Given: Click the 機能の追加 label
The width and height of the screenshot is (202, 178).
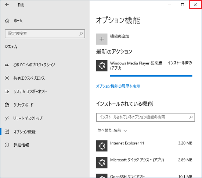Looking at the screenshot, I should (120, 36).
